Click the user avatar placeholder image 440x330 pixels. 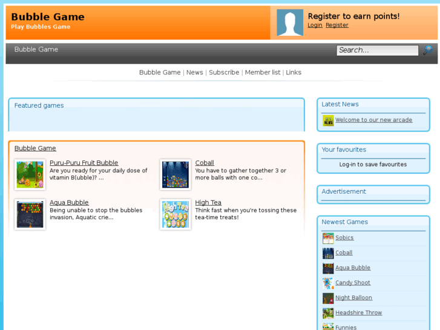(x=290, y=22)
